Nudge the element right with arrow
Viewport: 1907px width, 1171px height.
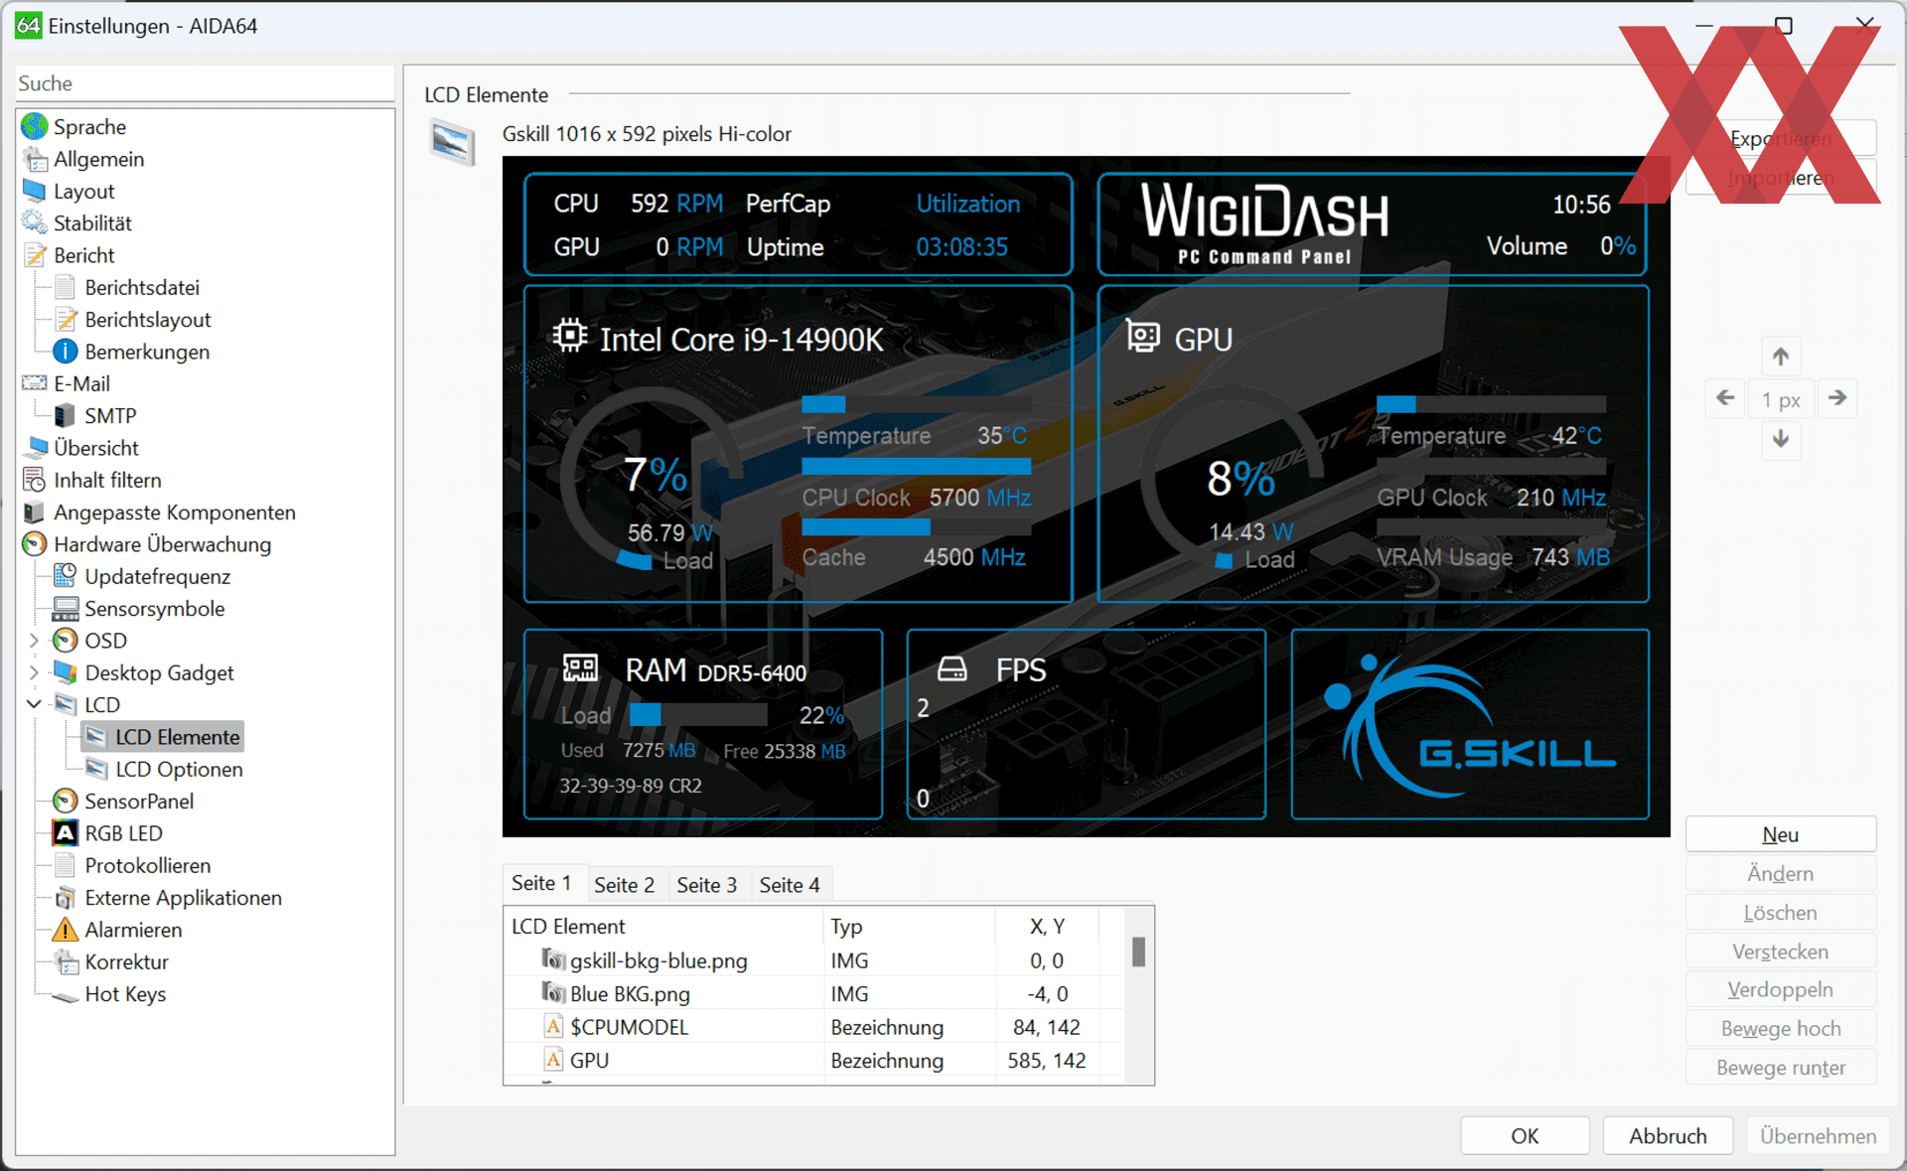coord(1837,398)
